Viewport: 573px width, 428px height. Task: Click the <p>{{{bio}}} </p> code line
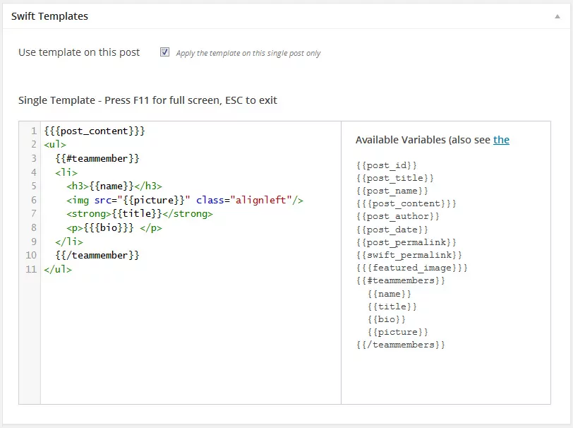[114, 227]
